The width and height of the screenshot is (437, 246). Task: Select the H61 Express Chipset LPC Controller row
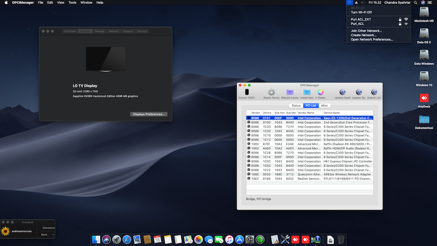click(x=310, y=161)
